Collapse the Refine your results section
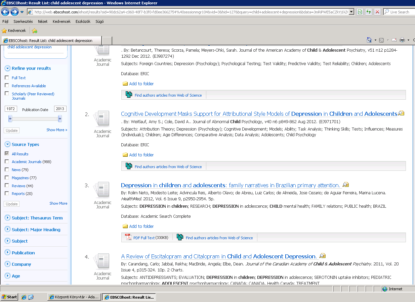 (7, 68)
